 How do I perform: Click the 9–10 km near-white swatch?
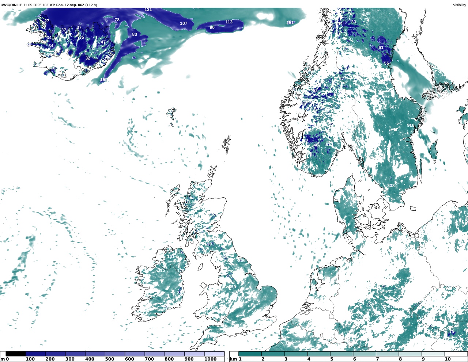[433, 354]
